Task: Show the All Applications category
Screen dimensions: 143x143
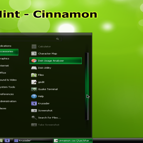Action: [6, 46]
